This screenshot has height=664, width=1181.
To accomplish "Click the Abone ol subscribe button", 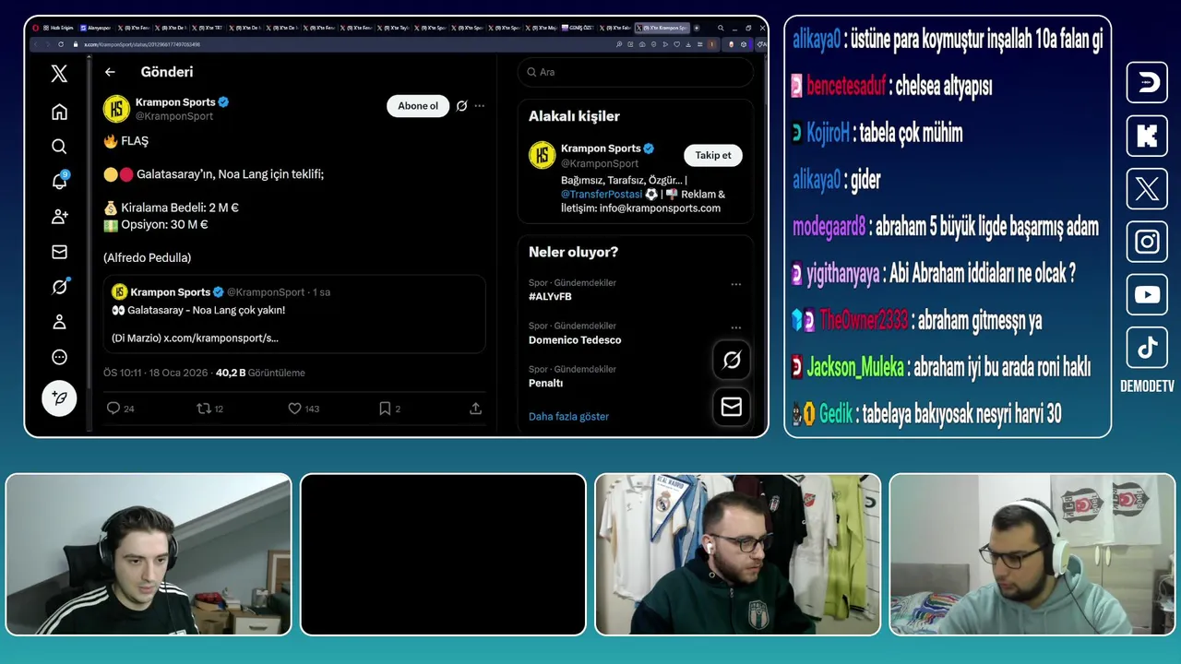I will [x=418, y=106].
